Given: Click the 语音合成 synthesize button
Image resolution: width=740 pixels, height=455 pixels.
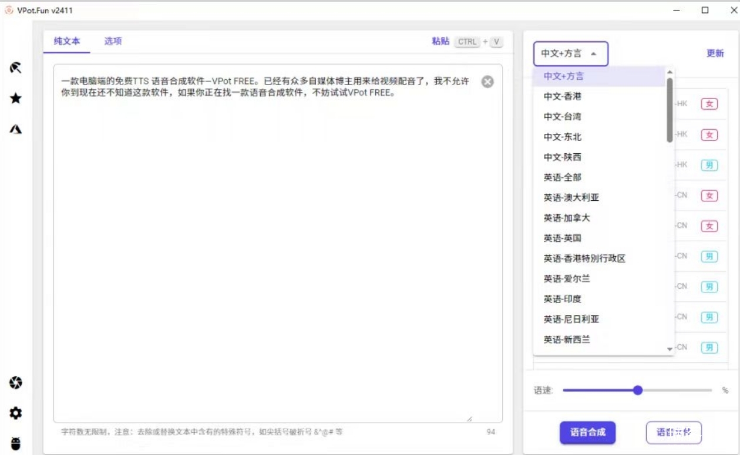Looking at the screenshot, I should [588, 433].
